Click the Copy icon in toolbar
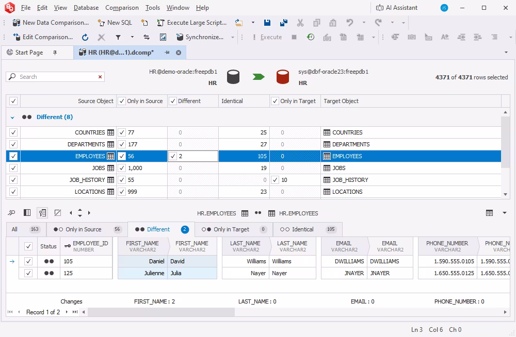This screenshot has height=337, width=516. coord(317,23)
